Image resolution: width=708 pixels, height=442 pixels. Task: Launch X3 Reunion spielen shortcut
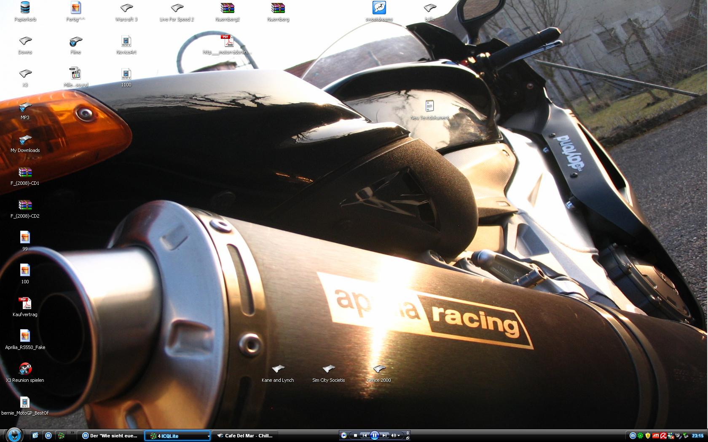pos(25,373)
